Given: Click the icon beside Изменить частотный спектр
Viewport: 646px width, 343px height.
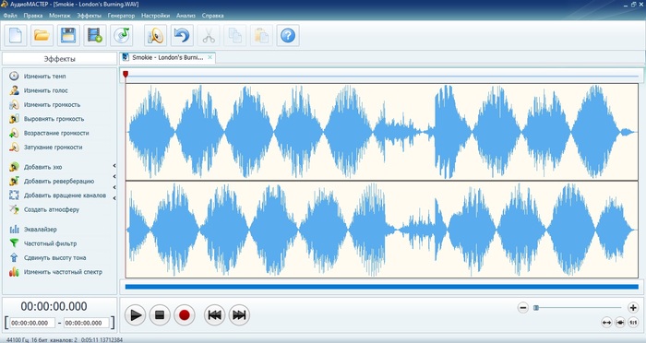Looking at the screenshot, I should [14, 272].
